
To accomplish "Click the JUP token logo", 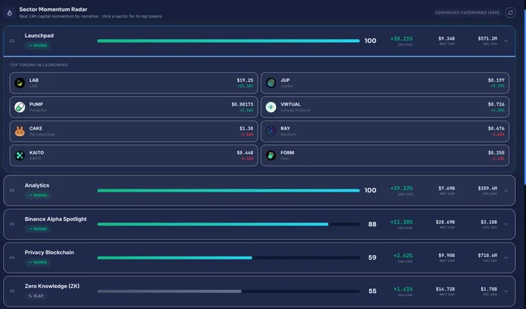I will (271, 83).
